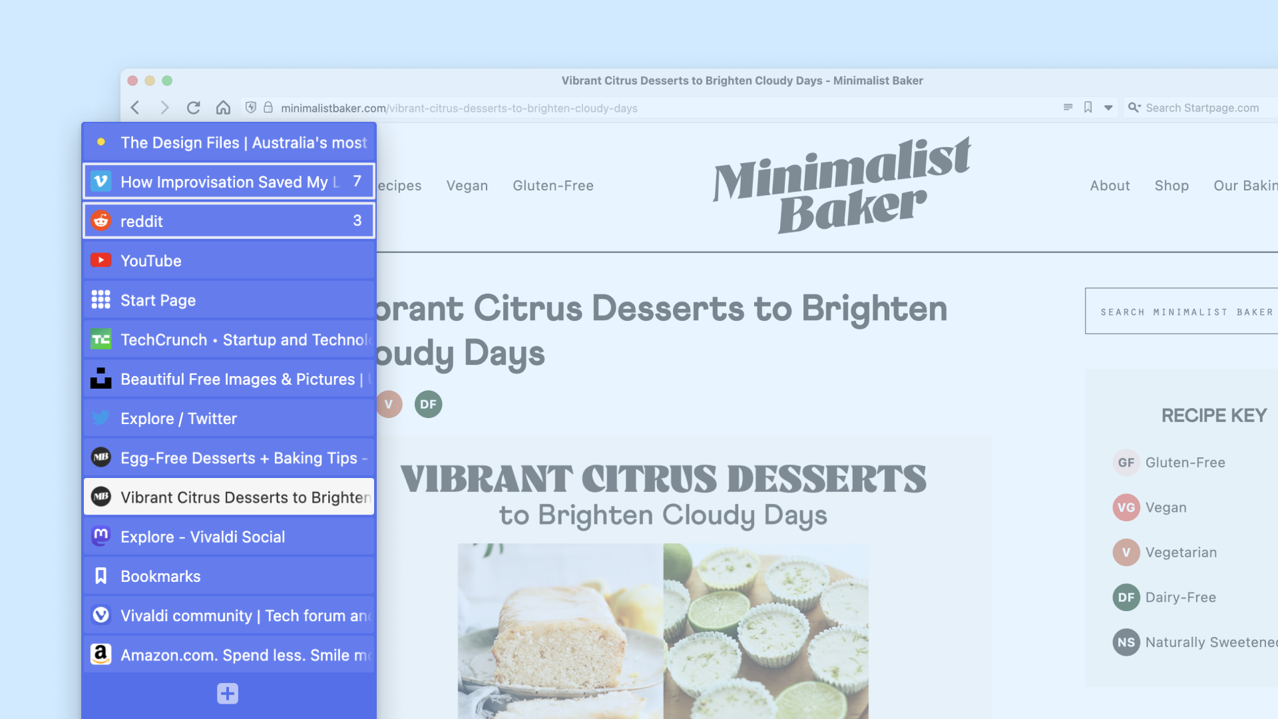Select the Gluten-Free navigation menu item
Image resolution: width=1278 pixels, height=719 pixels.
(x=553, y=185)
